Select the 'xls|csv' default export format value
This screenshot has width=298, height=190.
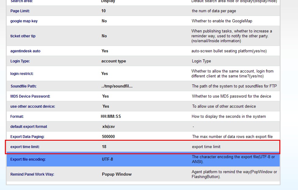[x=108, y=127]
